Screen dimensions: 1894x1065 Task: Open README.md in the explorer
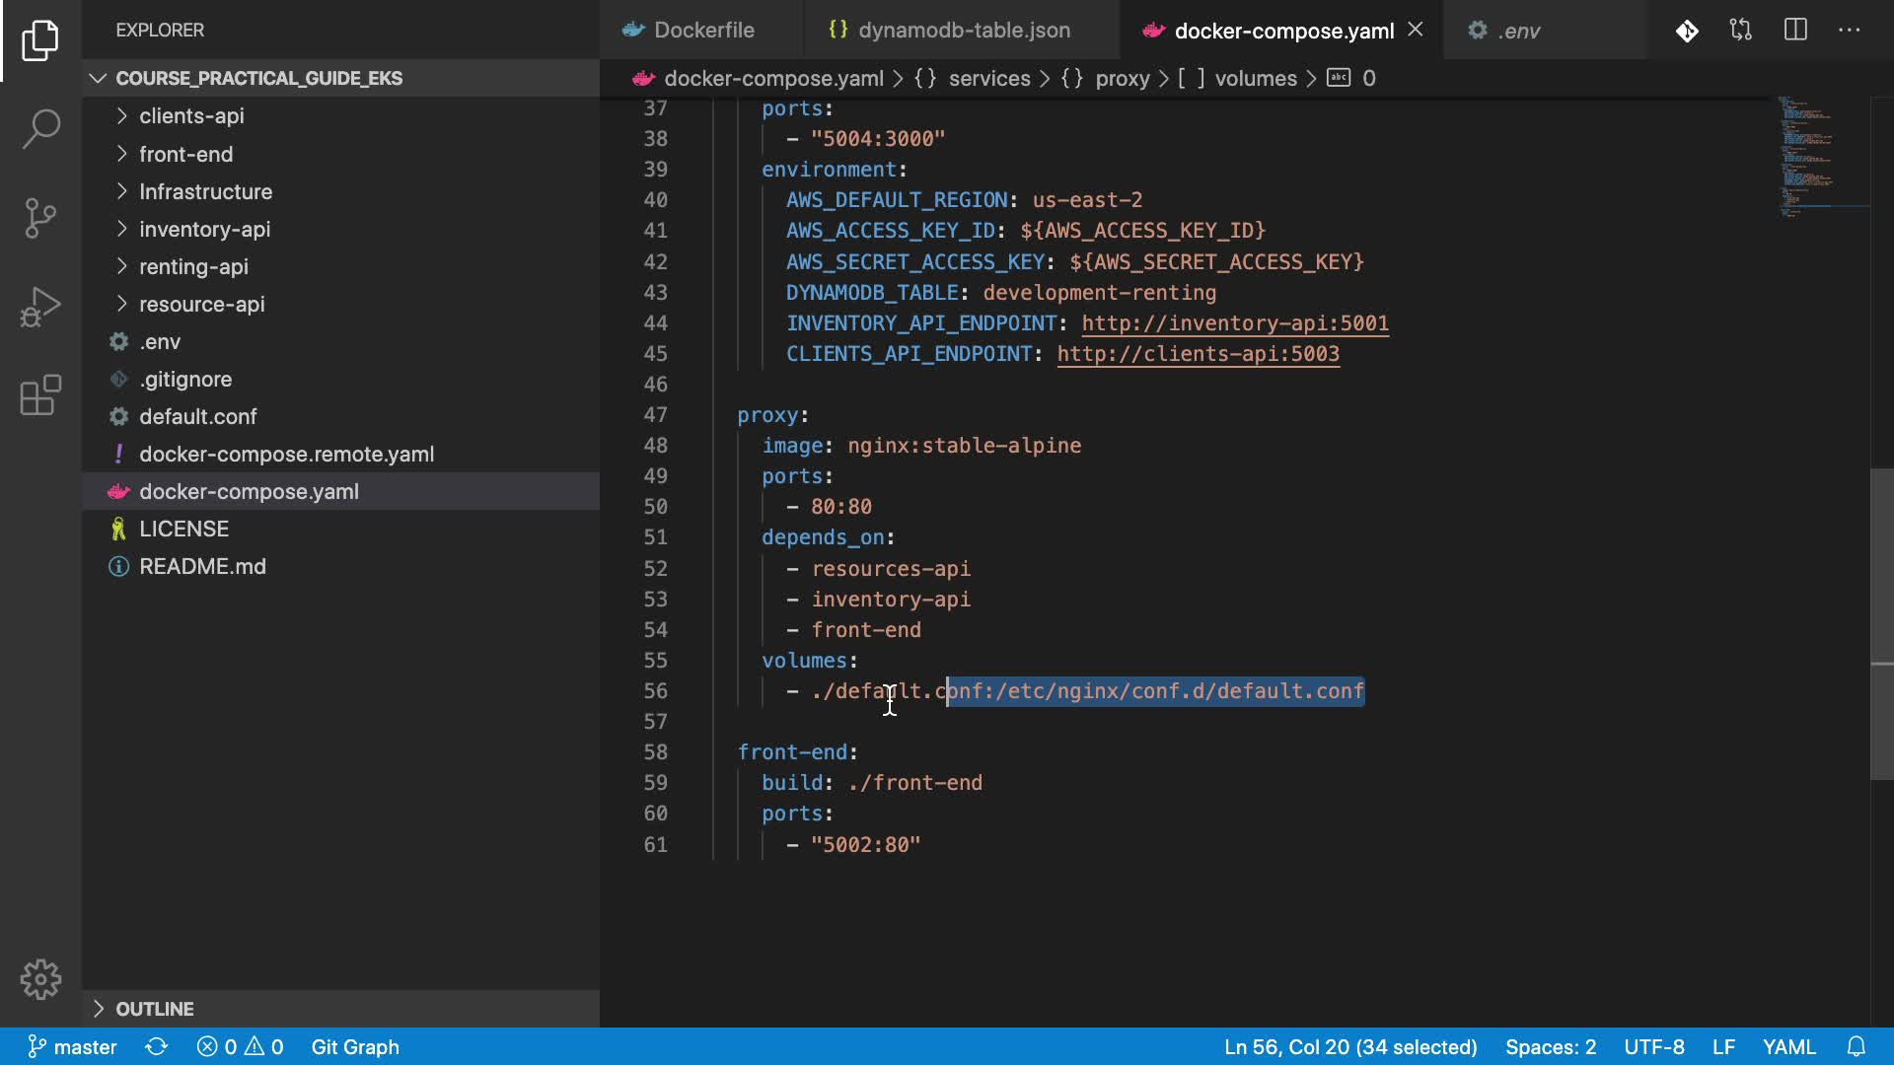tap(202, 566)
